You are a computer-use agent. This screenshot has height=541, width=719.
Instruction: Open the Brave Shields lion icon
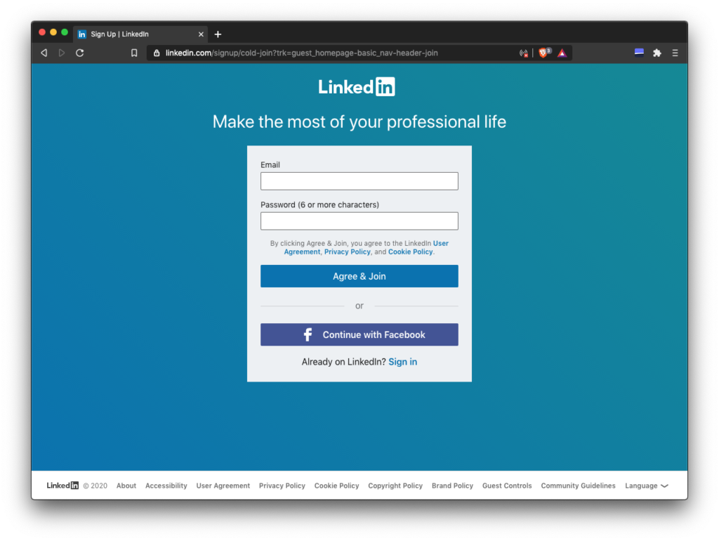click(x=543, y=53)
